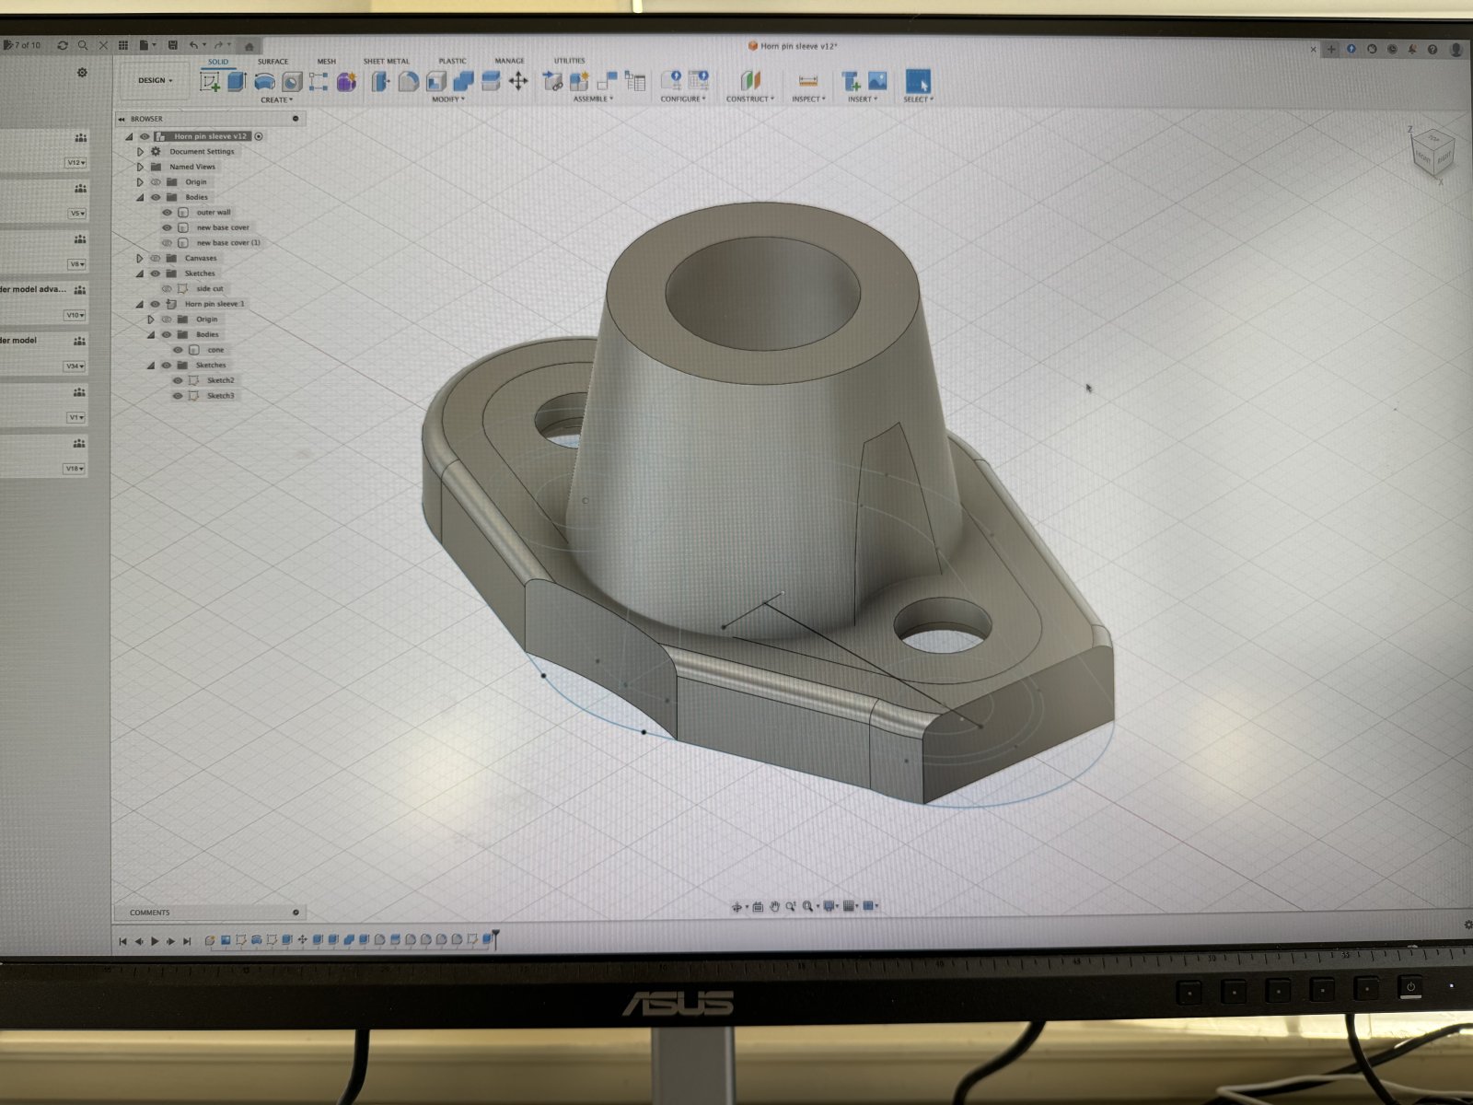Open the SHEET METAL tab
1473x1105 pixels.
coord(386,62)
